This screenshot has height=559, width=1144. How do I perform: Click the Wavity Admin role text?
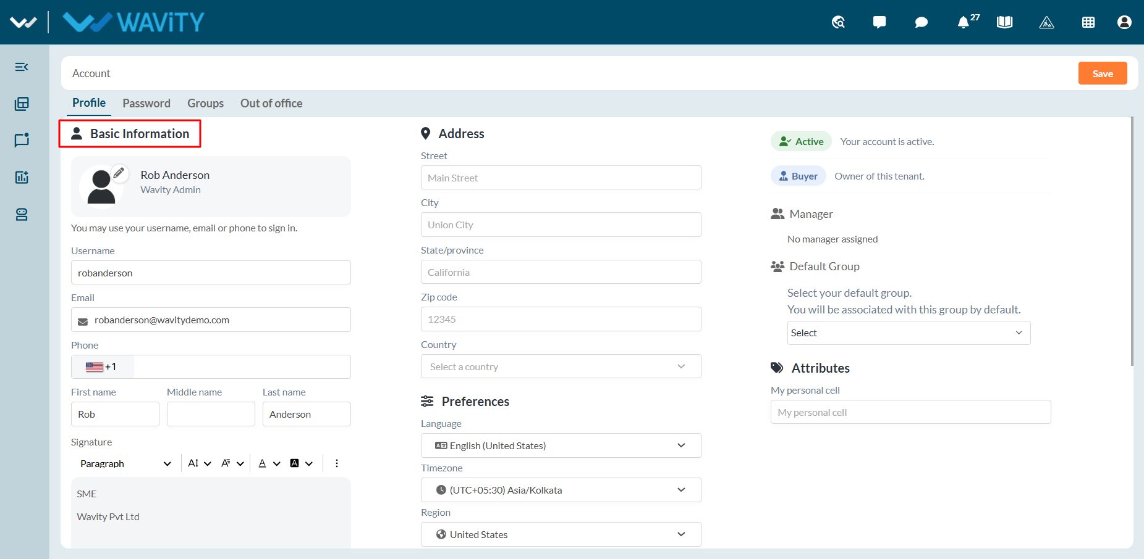coord(171,190)
